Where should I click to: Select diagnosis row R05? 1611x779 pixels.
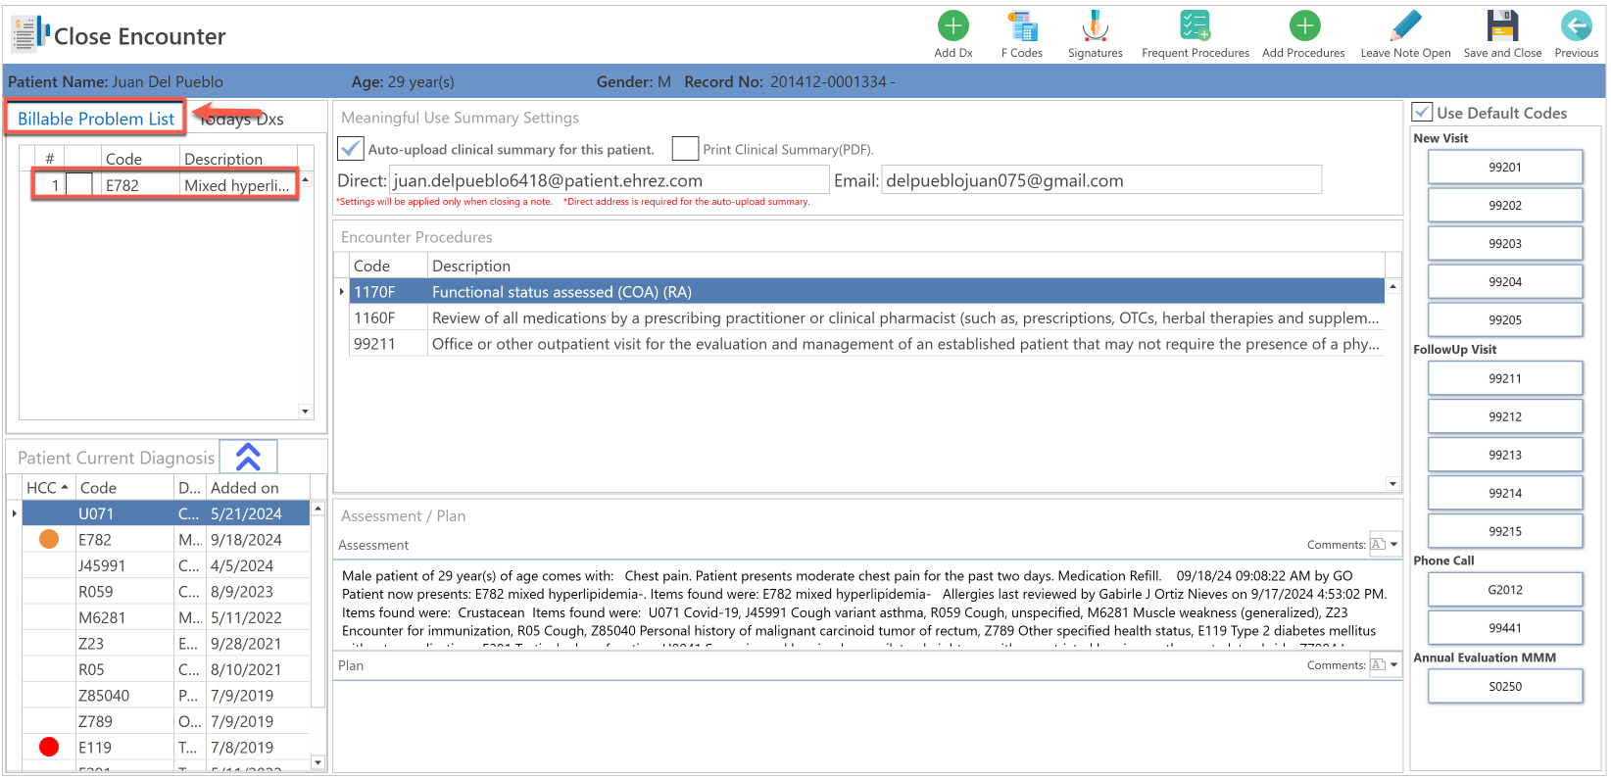tap(166, 669)
